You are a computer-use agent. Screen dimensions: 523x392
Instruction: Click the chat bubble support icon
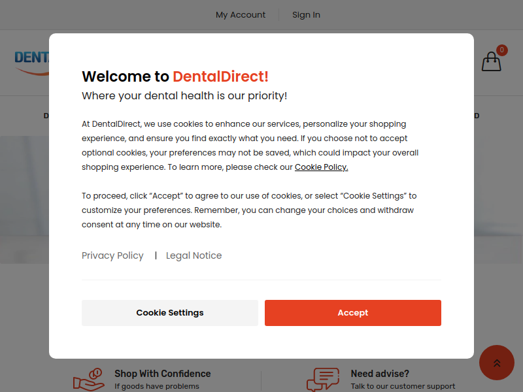pyautogui.click(x=323, y=380)
